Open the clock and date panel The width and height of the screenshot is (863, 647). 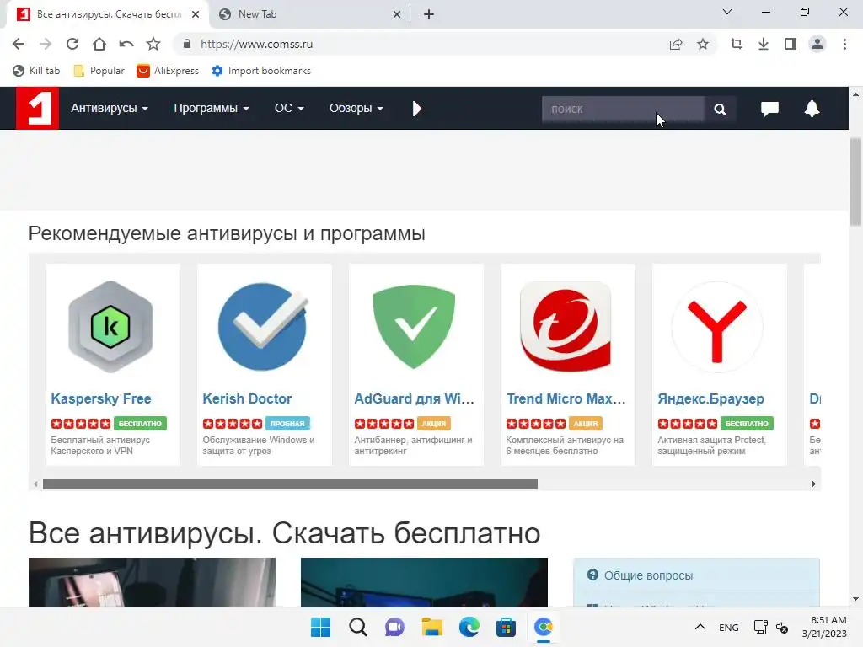824,627
